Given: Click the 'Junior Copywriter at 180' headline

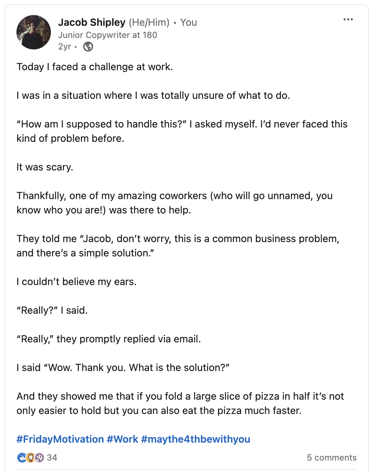Looking at the screenshot, I should pos(107,35).
